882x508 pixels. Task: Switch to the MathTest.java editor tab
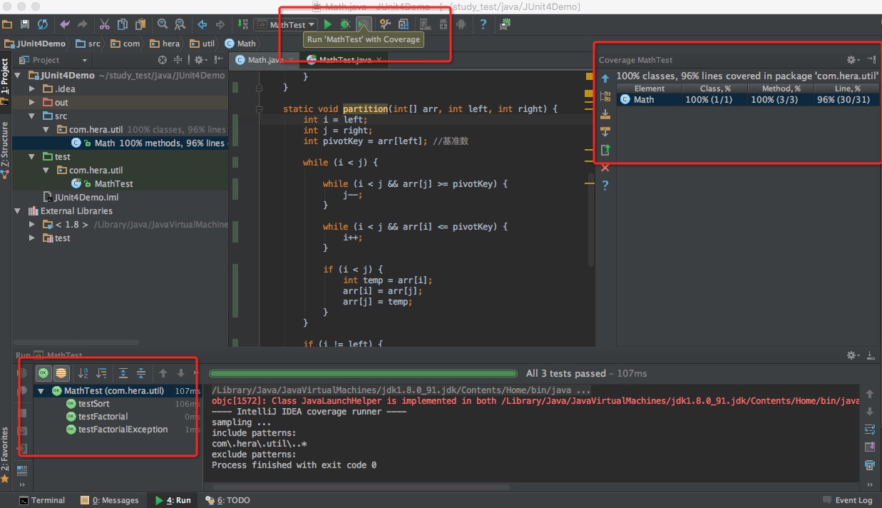pos(344,60)
